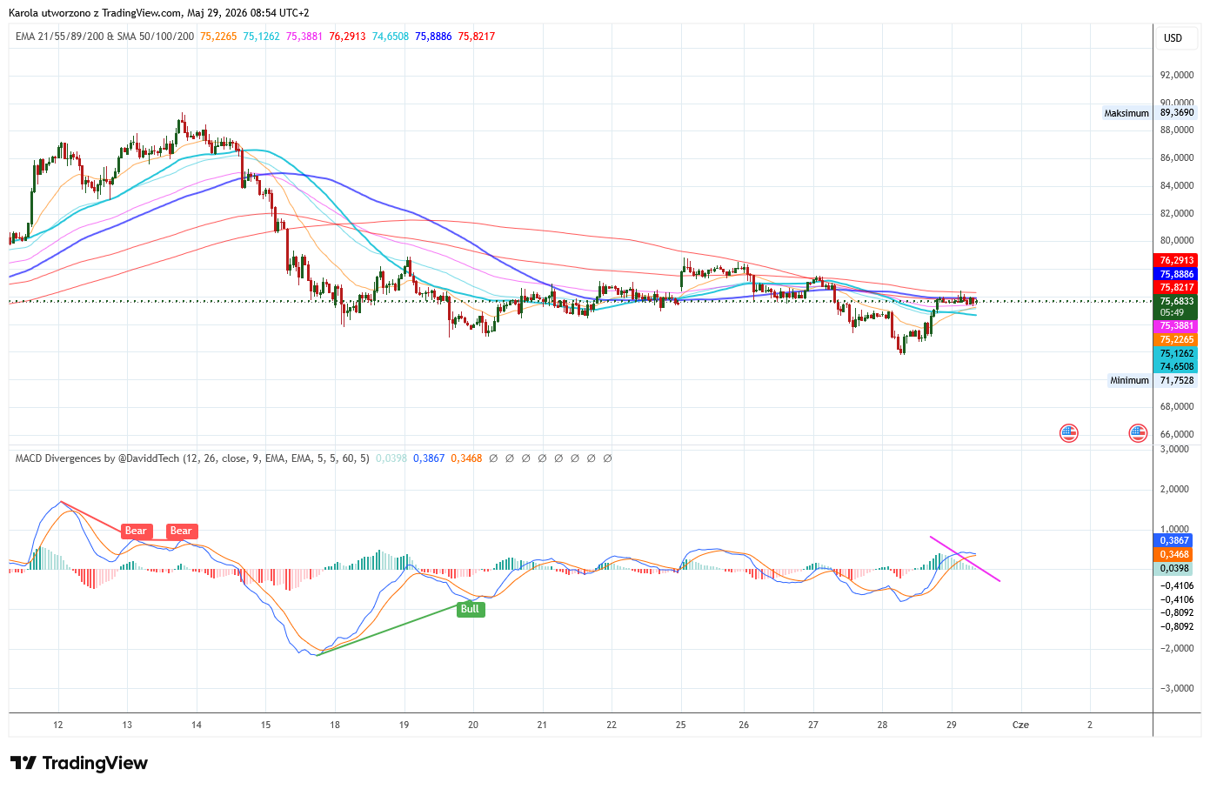Screen dimensions: 1210x789
Task: Click date 12 on the time axis
Action: (x=58, y=725)
